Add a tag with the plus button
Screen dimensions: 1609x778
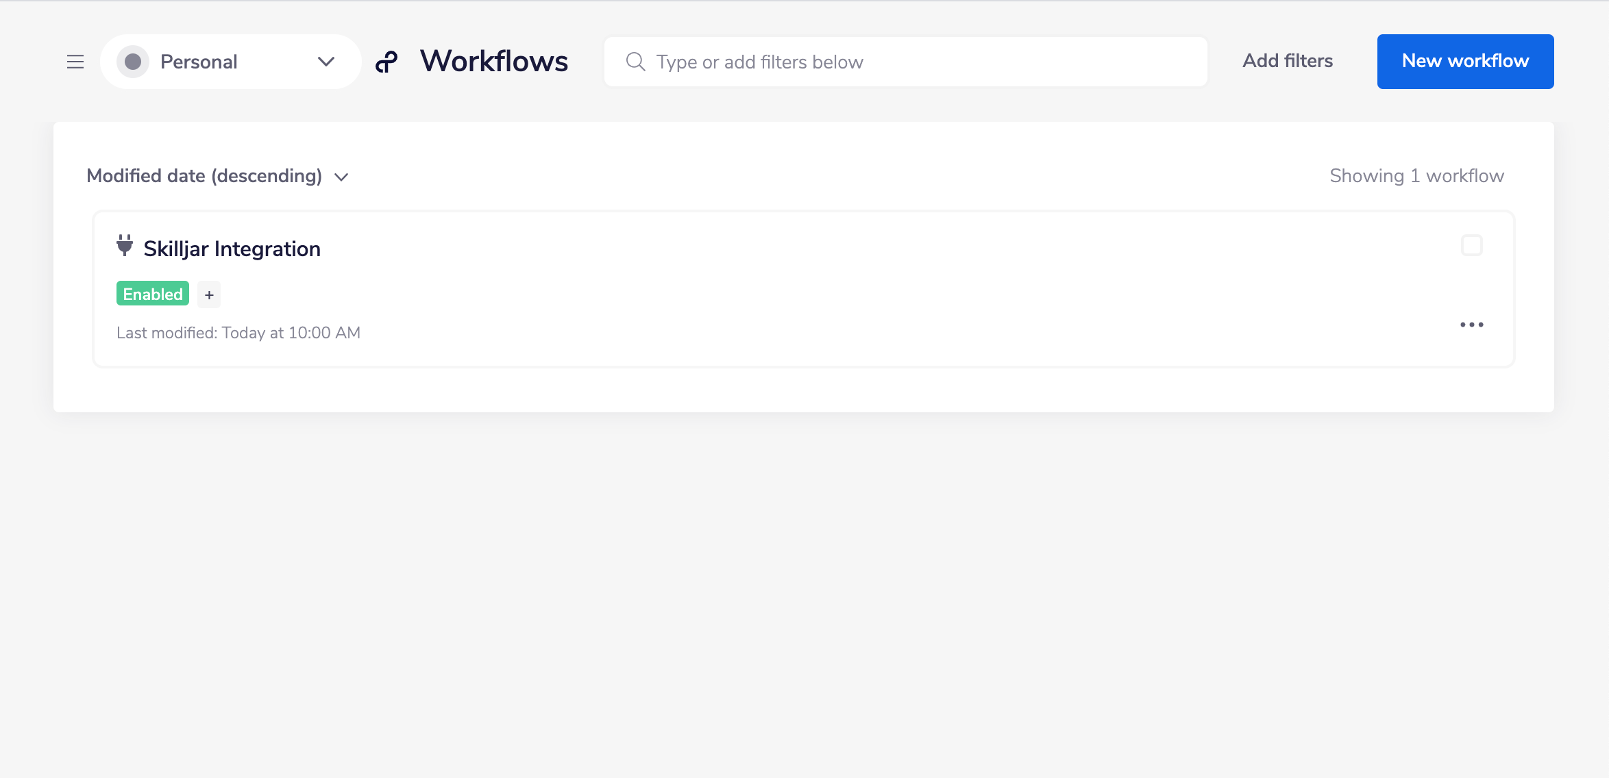[209, 294]
